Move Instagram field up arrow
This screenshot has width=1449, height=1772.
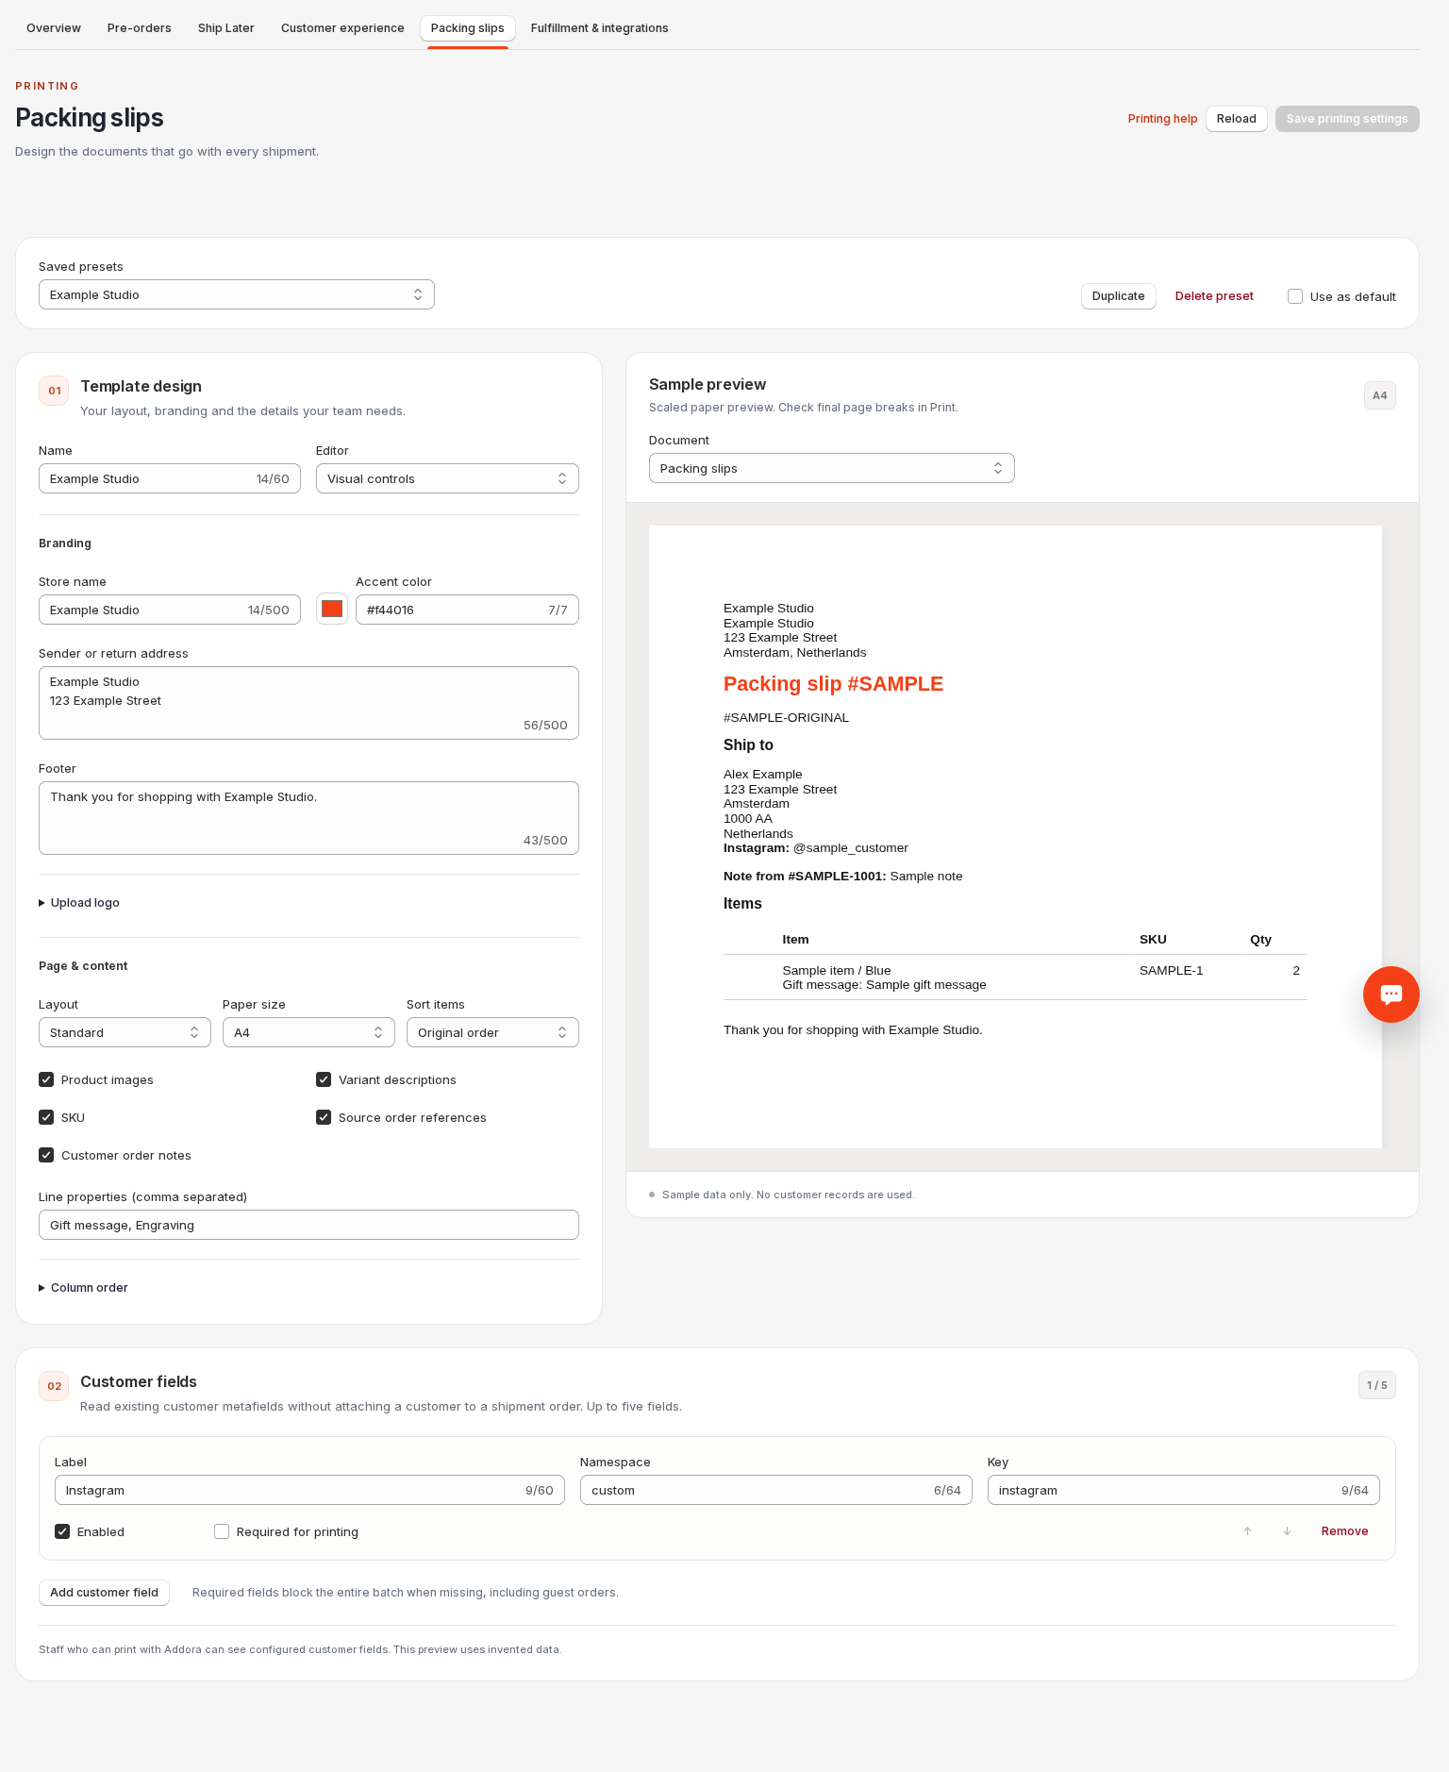point(1247,1531)
